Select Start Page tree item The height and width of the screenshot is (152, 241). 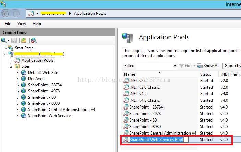coord(24,48)
